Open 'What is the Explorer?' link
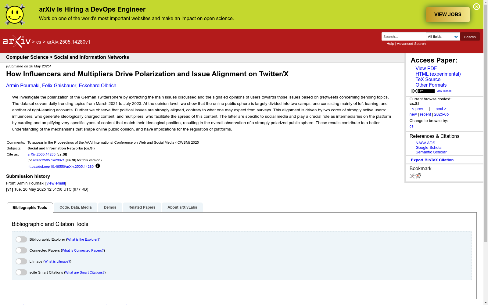The width and height of the screenshot is (488, 305). pyautogui.click(x=83, y=240)
